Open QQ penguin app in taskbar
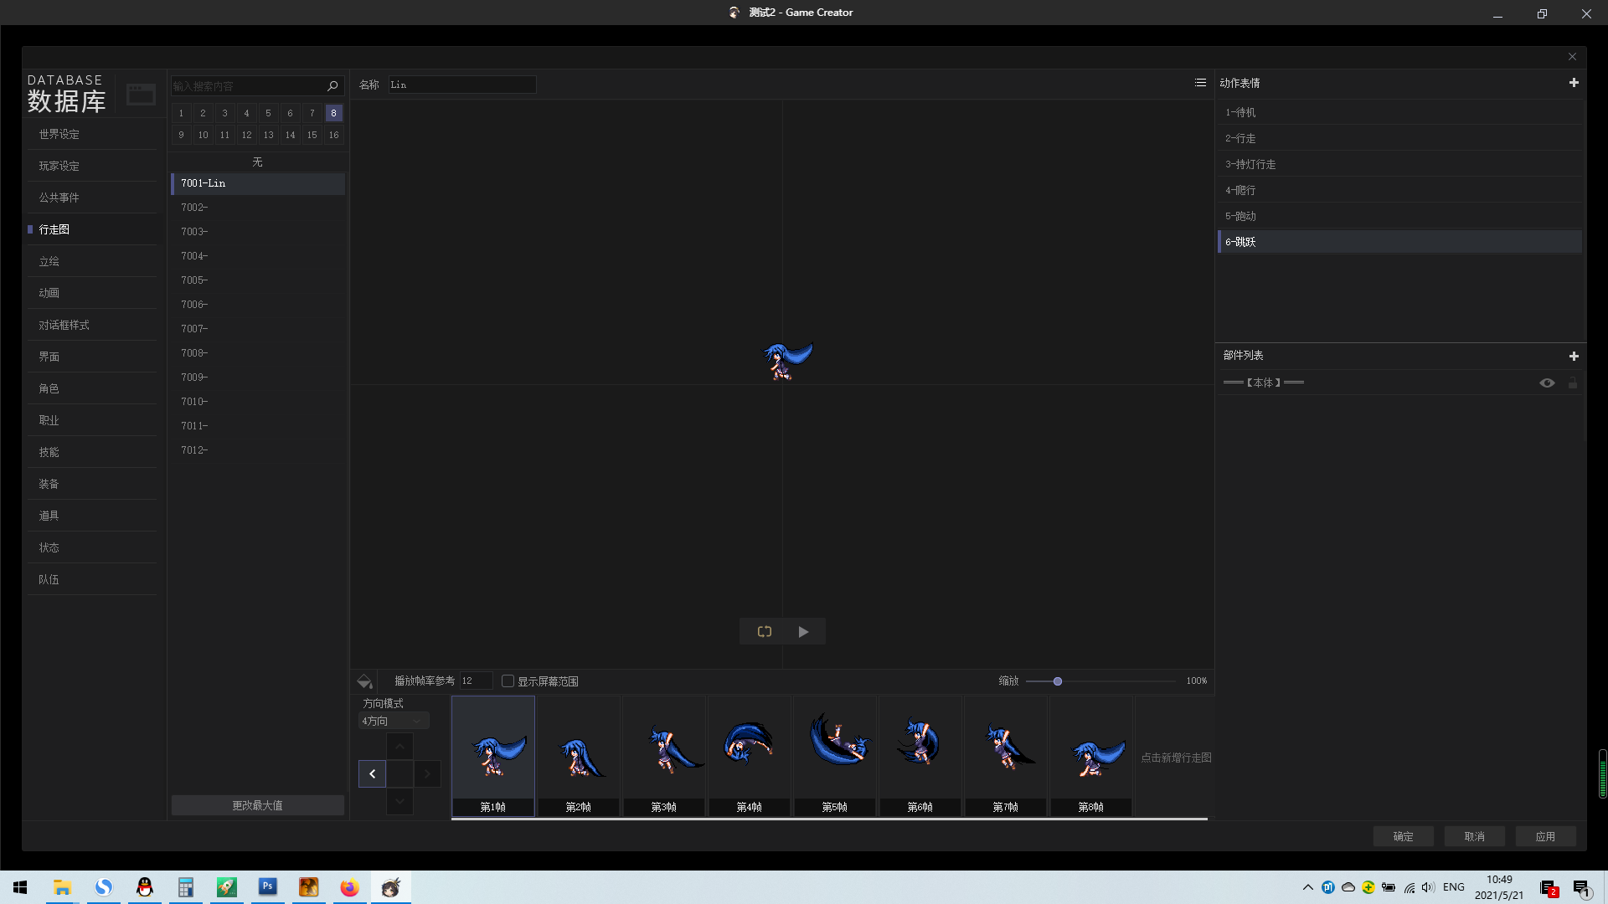Viewport: 1608px width, 904px height. [145, 886]
